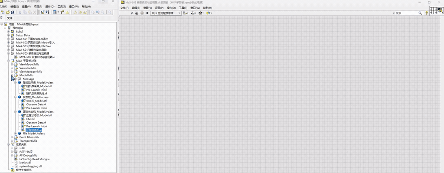Image resolution: width=444 pixels, height=173 pixels.
Task: Open the Reorder tool
Action: pyautogui.click(x=209, y=13)
